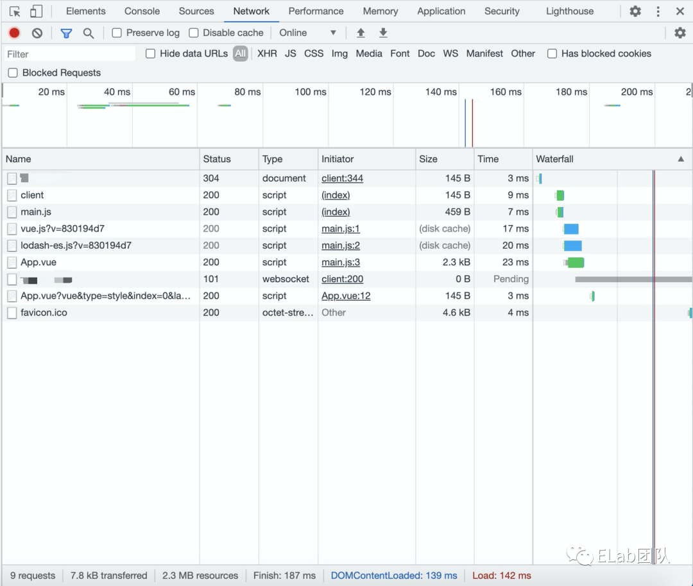This screenshot has height=586, width=693.
Task: Toggle the network filter funnel icon
Action: click(66, 33)
